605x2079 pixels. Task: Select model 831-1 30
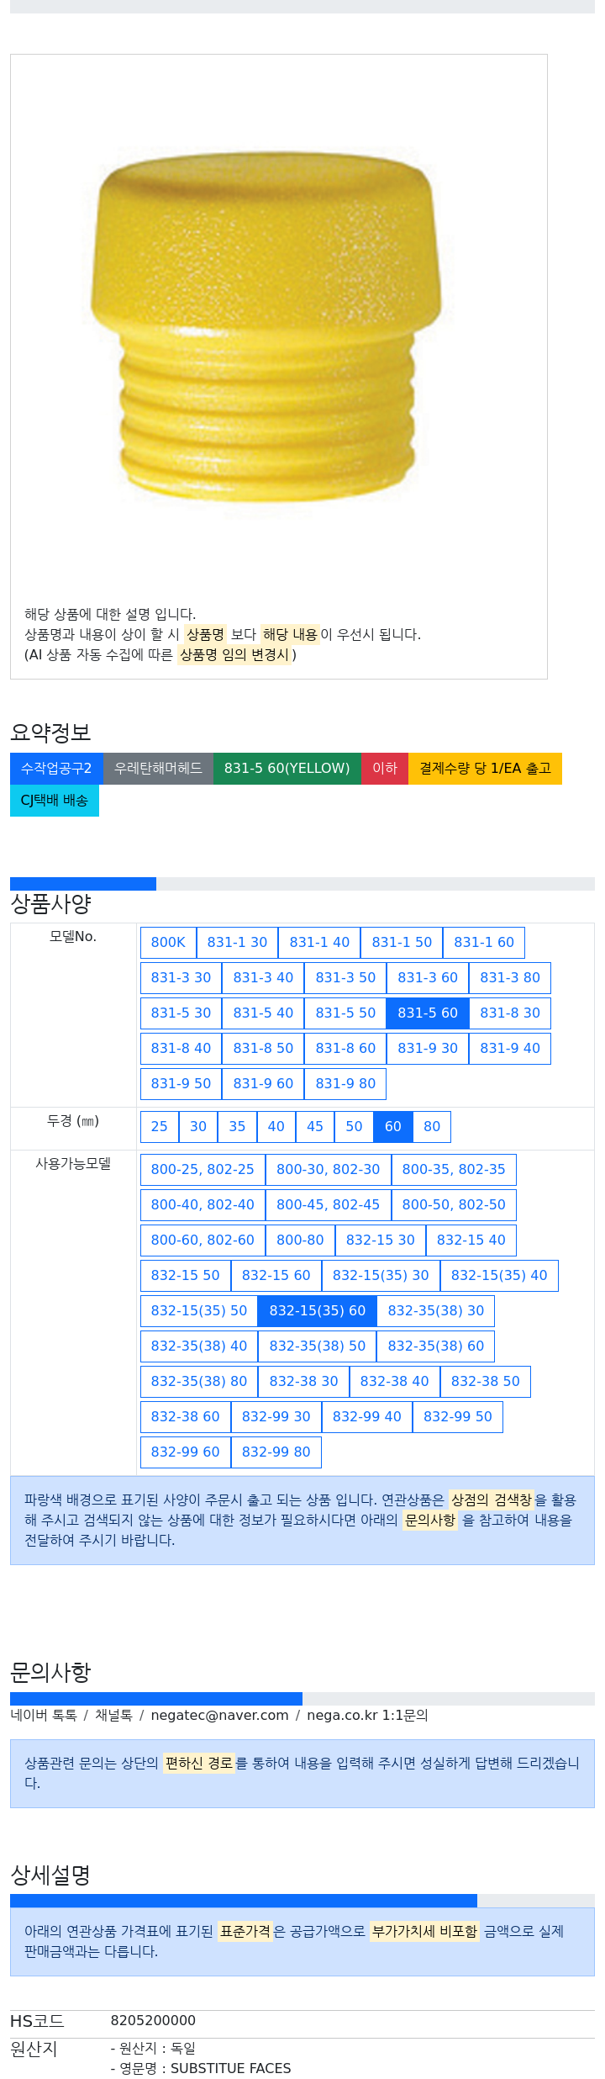click(x=237, y=942)
